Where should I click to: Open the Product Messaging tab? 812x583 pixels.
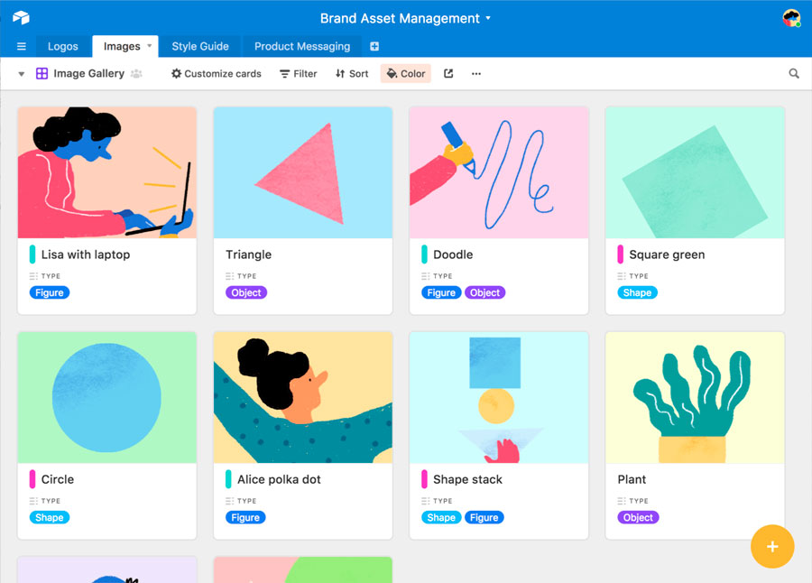click(302, 47)
